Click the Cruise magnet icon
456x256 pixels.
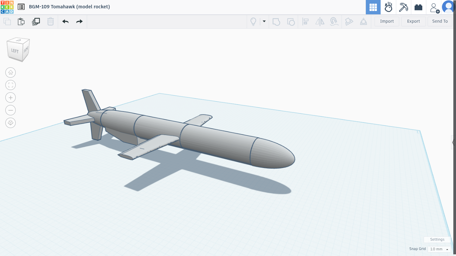tap(334, 22)
